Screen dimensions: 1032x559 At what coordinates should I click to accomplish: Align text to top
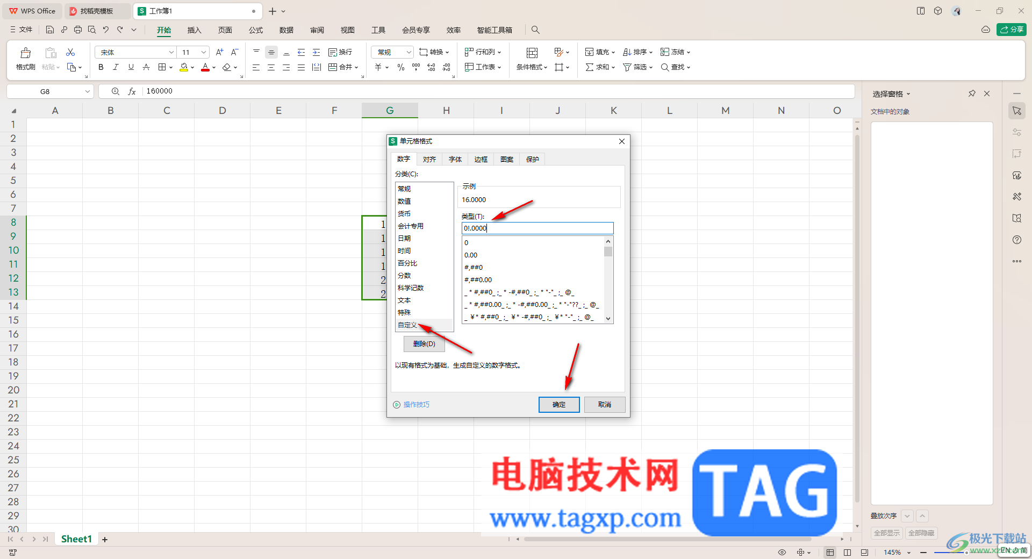point(256,52)
